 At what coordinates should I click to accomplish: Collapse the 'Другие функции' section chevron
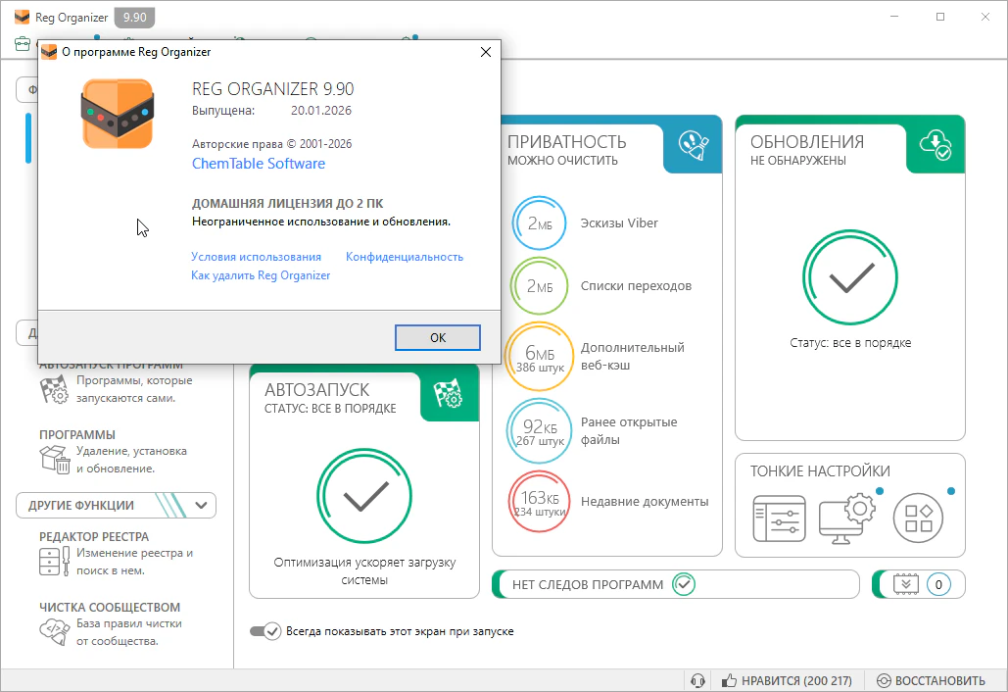(x=201, y=506)
